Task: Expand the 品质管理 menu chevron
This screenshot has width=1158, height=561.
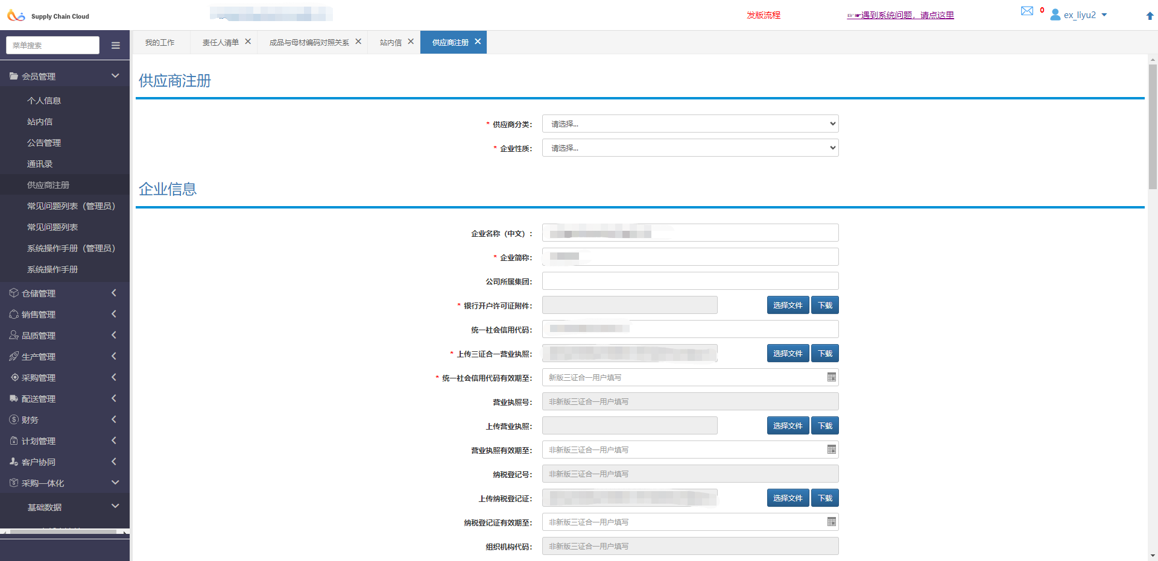Action: 114,335
